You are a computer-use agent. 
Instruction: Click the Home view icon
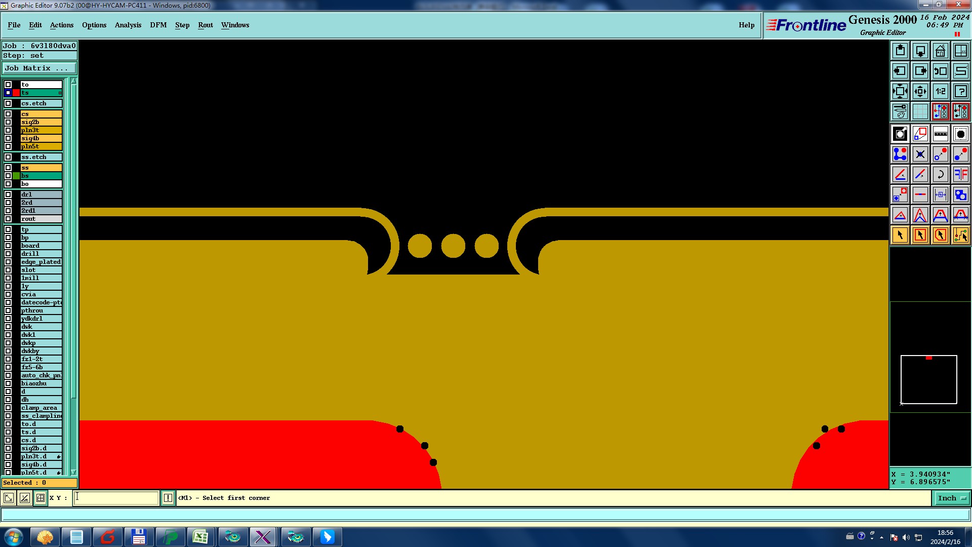940,51
